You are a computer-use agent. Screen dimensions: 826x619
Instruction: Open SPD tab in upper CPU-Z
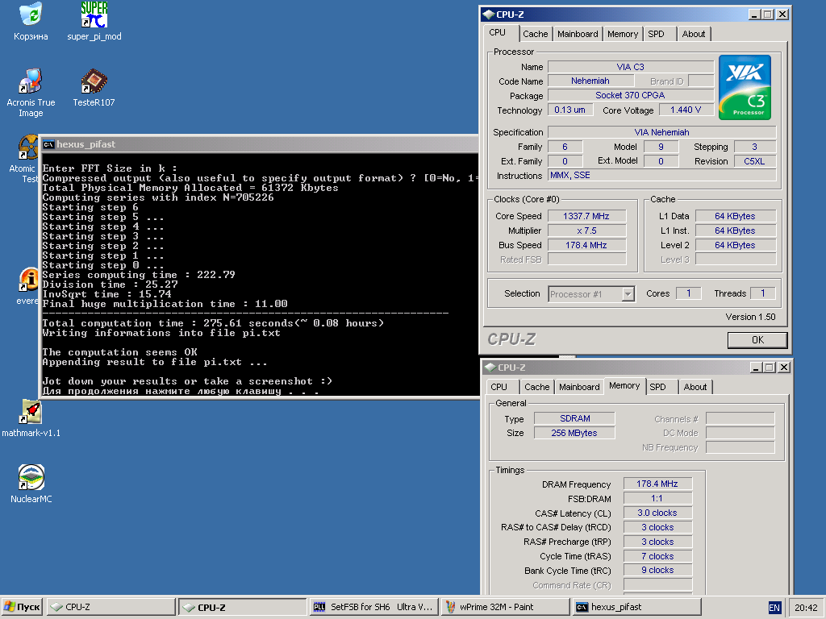(x=656, y=34)
